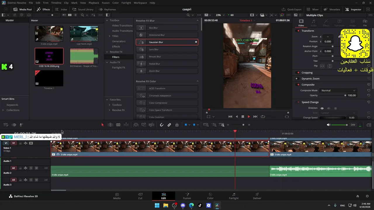This screenshot has height=210, width=374.
Task: Open the Composite Mode Normal dropdown
Action: pos(338,90)
